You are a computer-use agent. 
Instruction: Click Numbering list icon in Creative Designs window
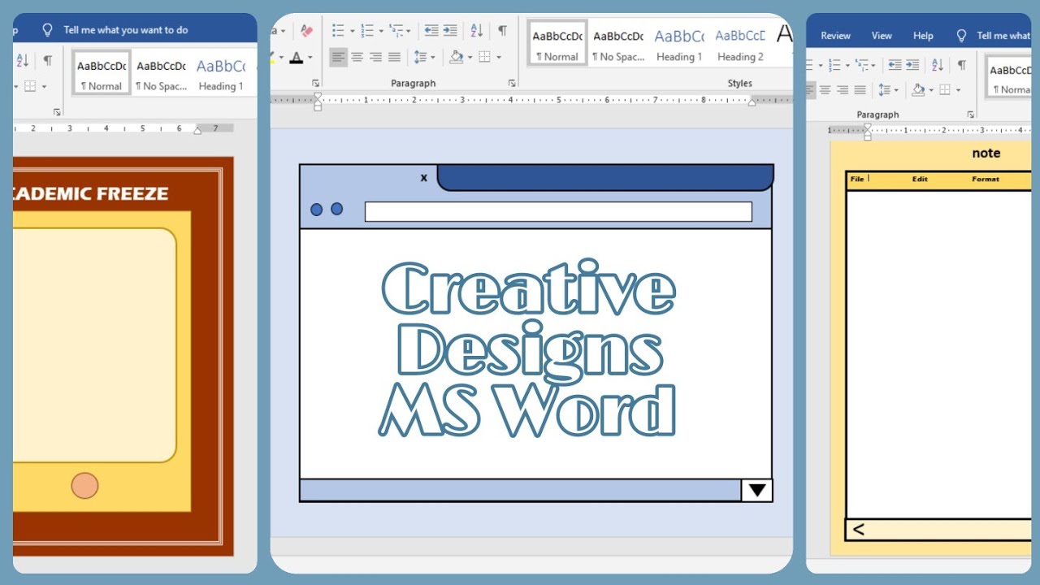[367, 31]
